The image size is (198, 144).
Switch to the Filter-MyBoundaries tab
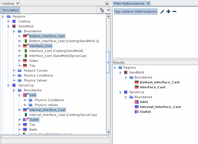(129, 4)
